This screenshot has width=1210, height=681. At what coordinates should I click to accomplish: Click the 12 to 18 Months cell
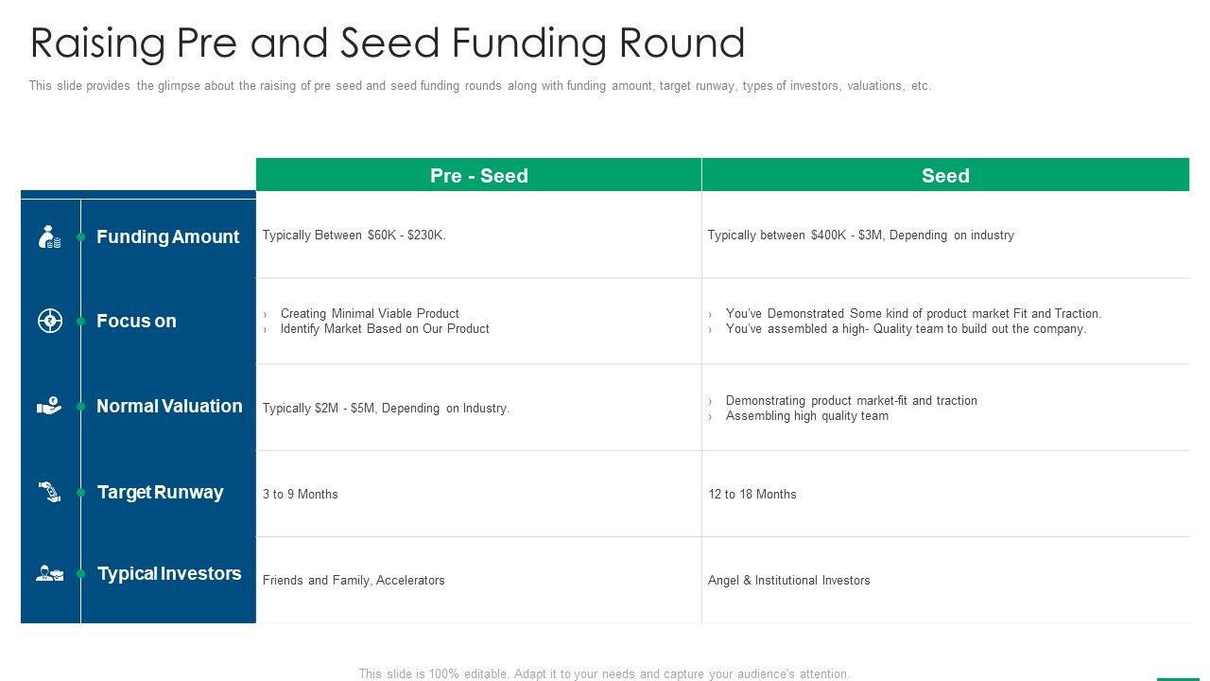(752, 494)
